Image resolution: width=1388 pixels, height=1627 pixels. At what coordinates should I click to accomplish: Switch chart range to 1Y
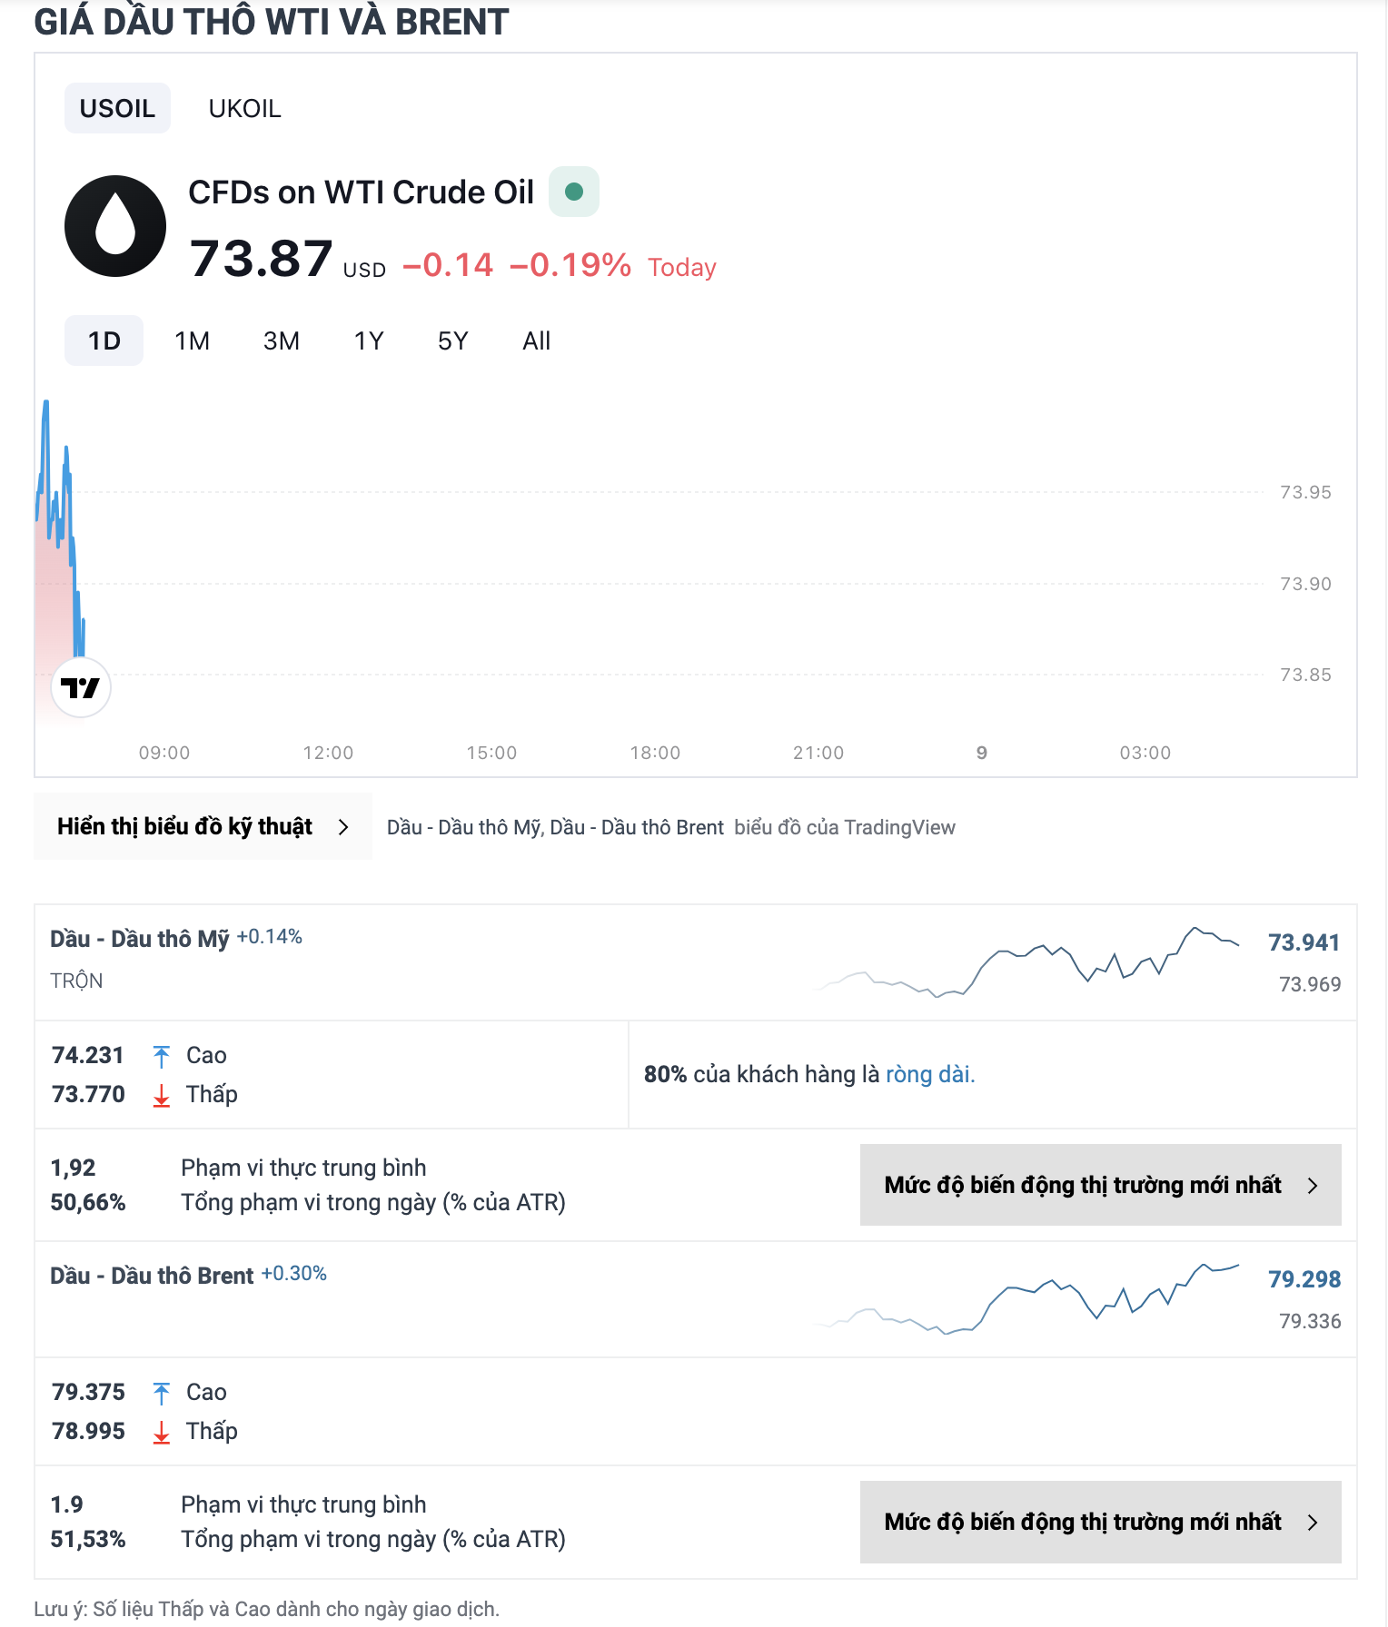click(x=369, y=341)
